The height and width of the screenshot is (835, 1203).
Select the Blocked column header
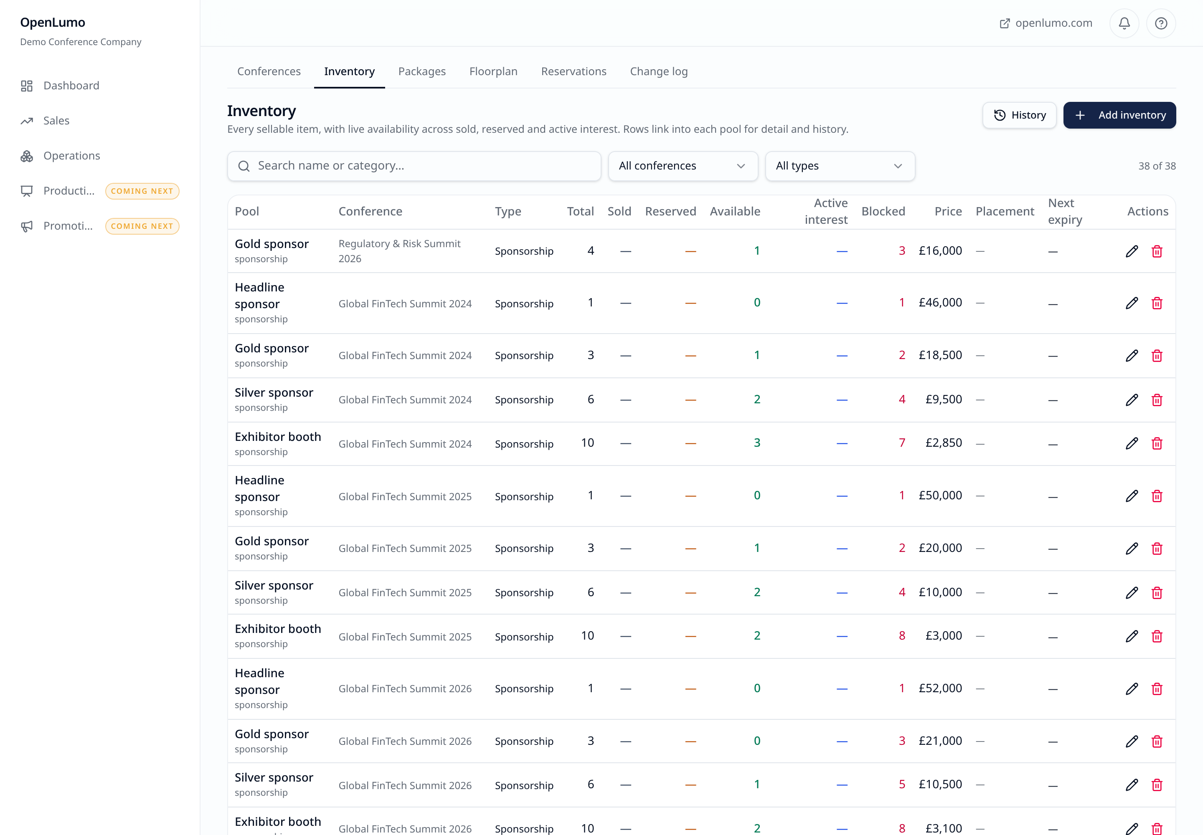pyautogui.click(x=883, y=211)
